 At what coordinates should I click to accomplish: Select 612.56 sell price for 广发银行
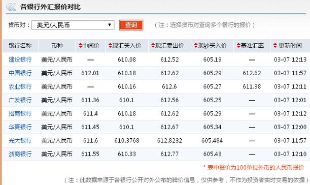[x=169, y=100]
